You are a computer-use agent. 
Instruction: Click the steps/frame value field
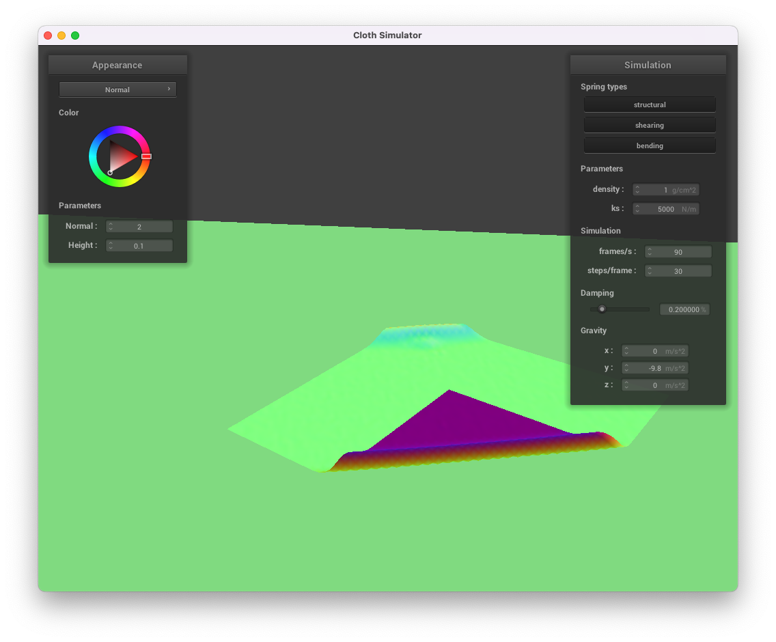(678, 270)
